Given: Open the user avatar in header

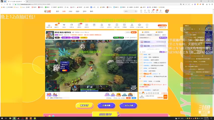Looking at the screenshot, I should pos(167,11).
